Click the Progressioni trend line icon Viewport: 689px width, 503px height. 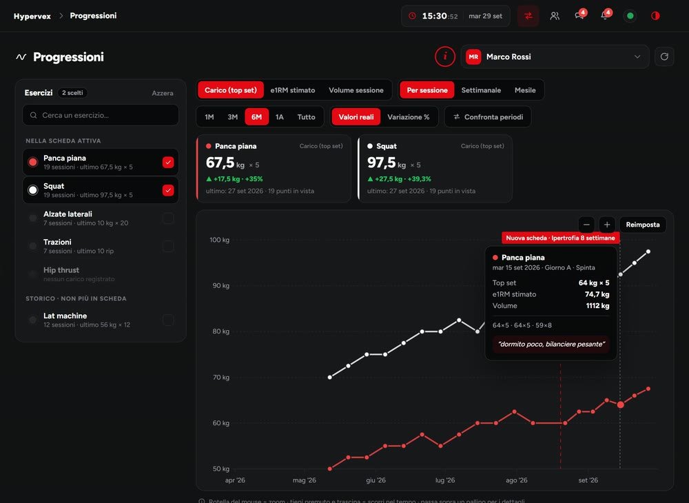click(x=21, y=57)
